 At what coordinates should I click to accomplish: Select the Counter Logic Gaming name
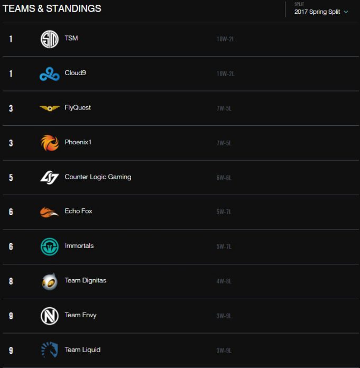click(x=98, y=177)
